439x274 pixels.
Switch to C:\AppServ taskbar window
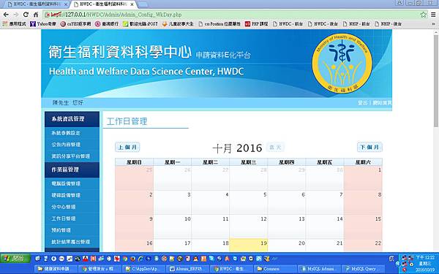click(x=144, y=269)
